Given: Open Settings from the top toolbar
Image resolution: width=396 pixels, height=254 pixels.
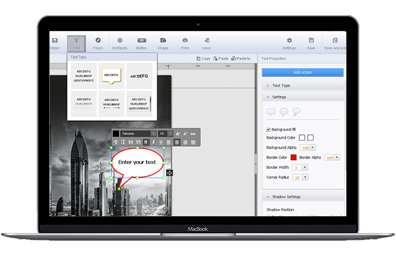Looking at the screenshot, I should [289, 43].
